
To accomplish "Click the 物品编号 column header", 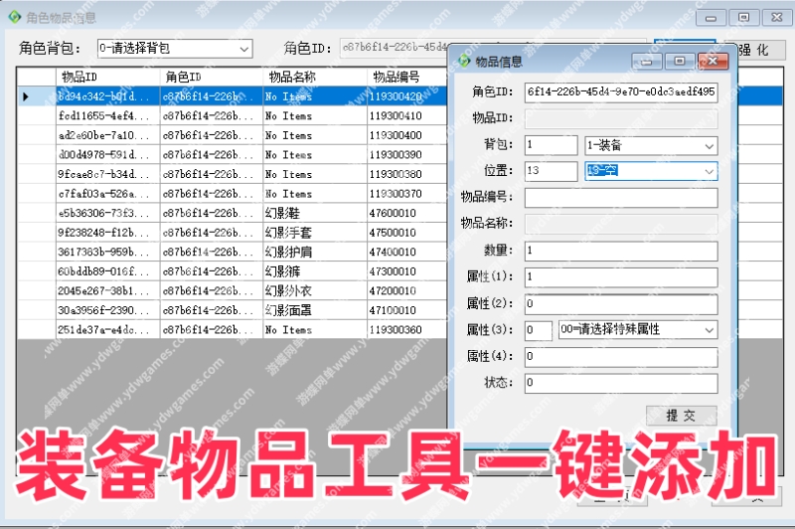I will [x=406, y=77].
